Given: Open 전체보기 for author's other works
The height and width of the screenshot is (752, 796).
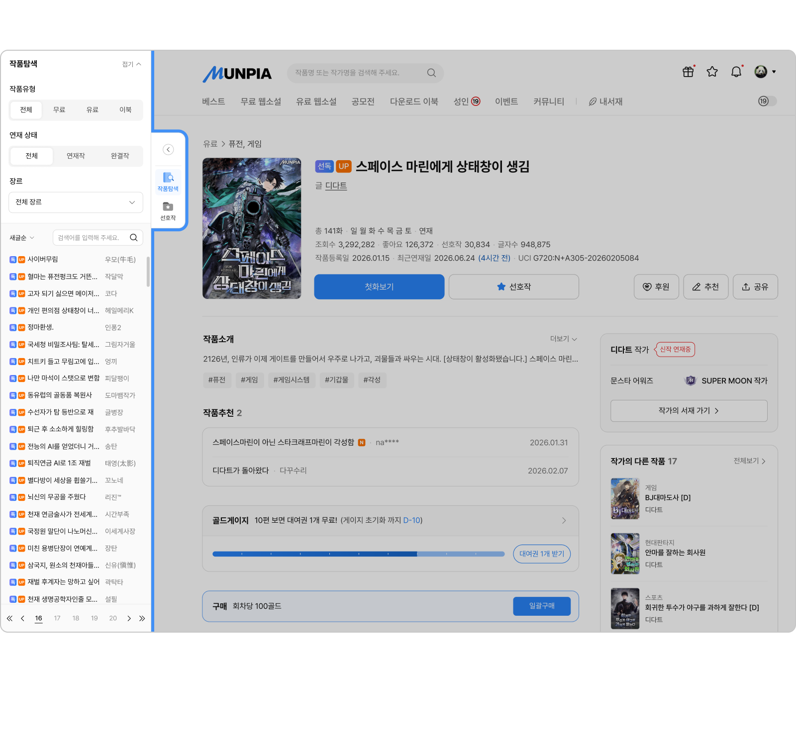Looking at the screenshot, I should pos(750,461).
